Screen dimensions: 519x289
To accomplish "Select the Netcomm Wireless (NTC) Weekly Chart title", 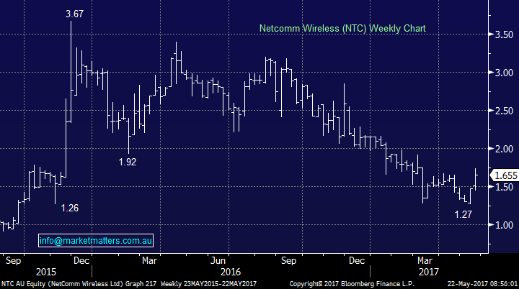I will click(342, 29).
